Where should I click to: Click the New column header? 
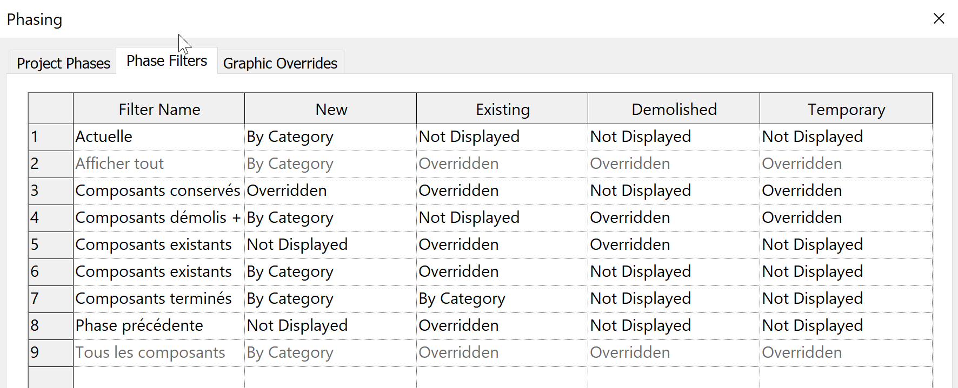(x=330, y=108)
